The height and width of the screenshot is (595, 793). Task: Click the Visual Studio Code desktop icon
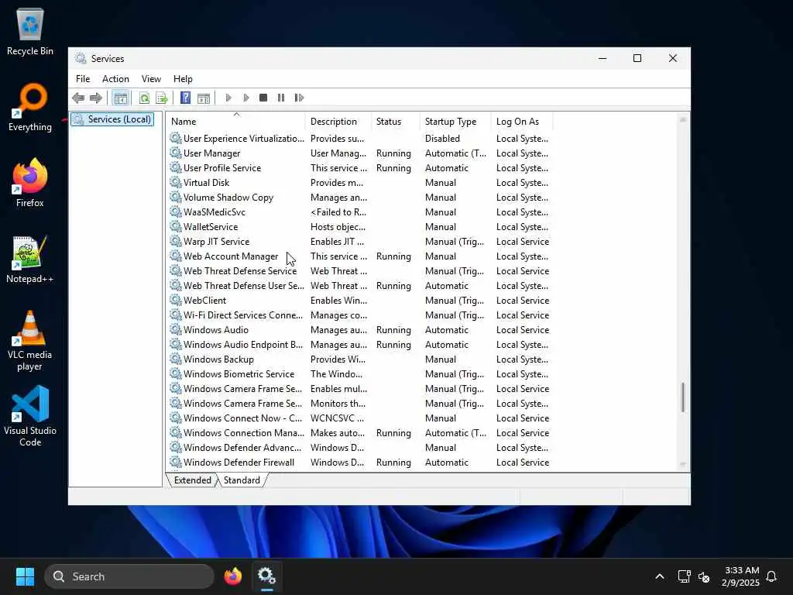[30, 416]
